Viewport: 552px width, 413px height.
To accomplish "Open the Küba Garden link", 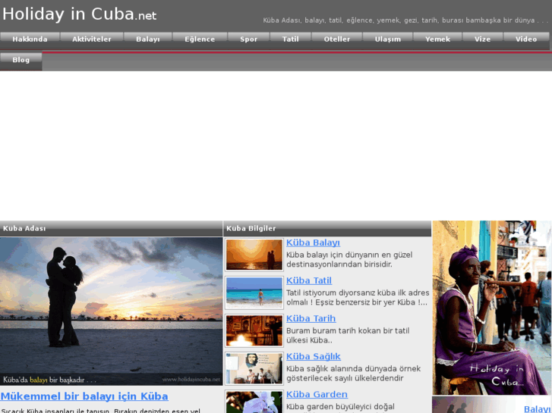I will (x=317, y=394).
